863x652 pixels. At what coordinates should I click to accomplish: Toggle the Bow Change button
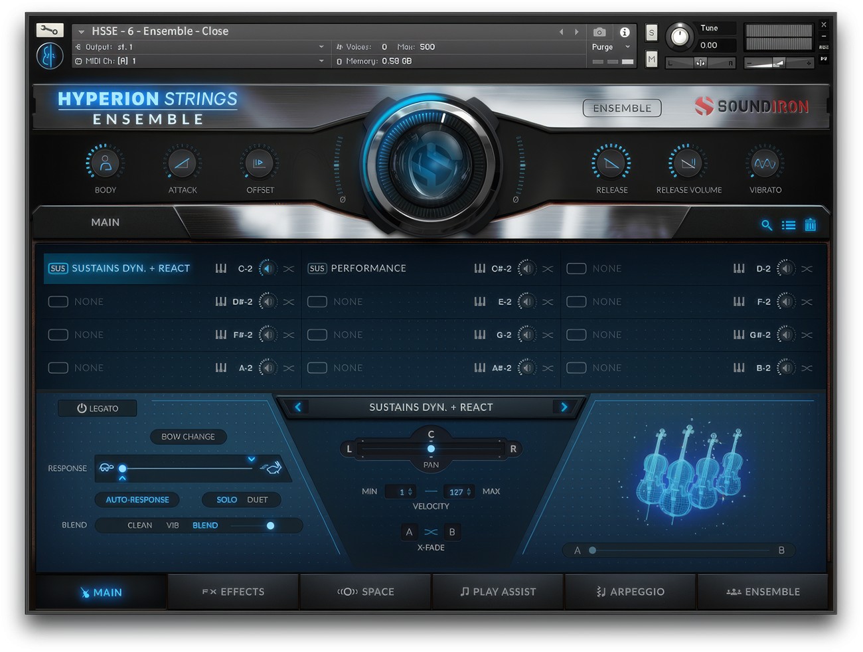[x=188, y=437]
